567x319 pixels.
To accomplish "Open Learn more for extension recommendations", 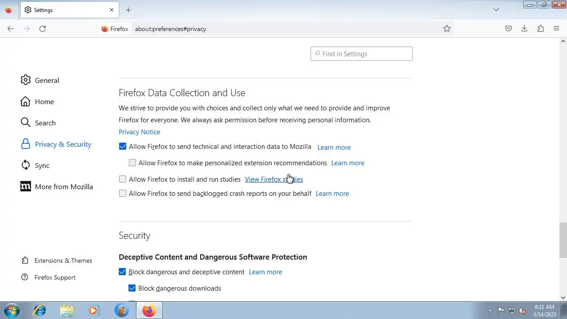I will 348,163.
